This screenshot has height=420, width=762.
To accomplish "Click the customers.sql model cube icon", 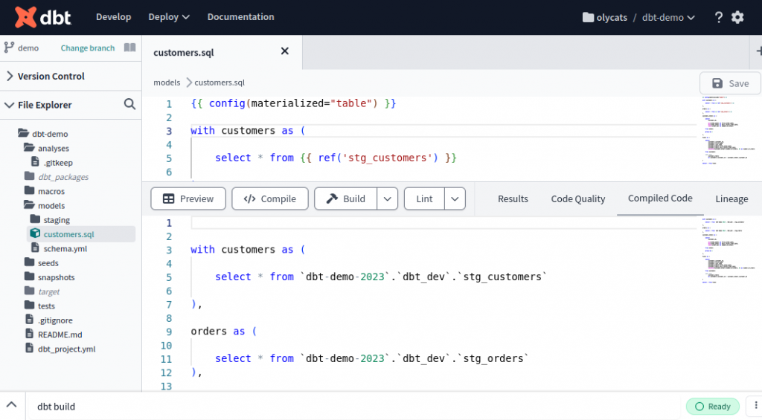I will (35, 233).
